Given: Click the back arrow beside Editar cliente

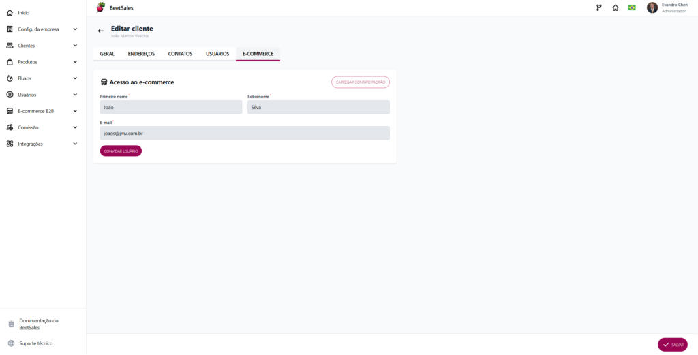Looking at the screenshot, I should [101, 31].
